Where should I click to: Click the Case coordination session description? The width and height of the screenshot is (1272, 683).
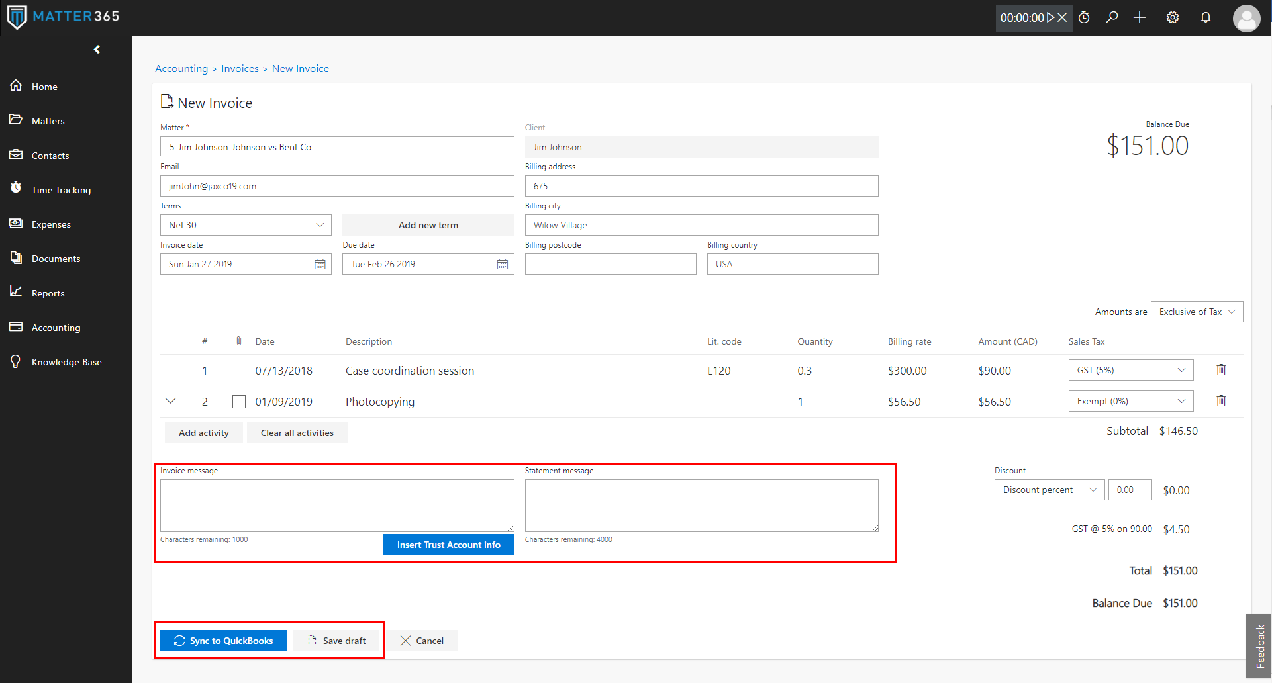tap(410, 371)
